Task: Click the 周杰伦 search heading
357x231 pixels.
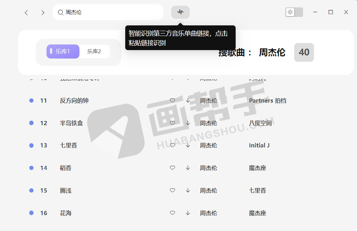Action: coord(272,52)
